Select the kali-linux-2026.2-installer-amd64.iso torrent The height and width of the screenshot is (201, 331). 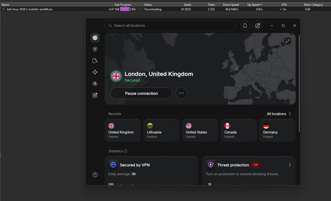pyautogui.click(x=29, y=9)
